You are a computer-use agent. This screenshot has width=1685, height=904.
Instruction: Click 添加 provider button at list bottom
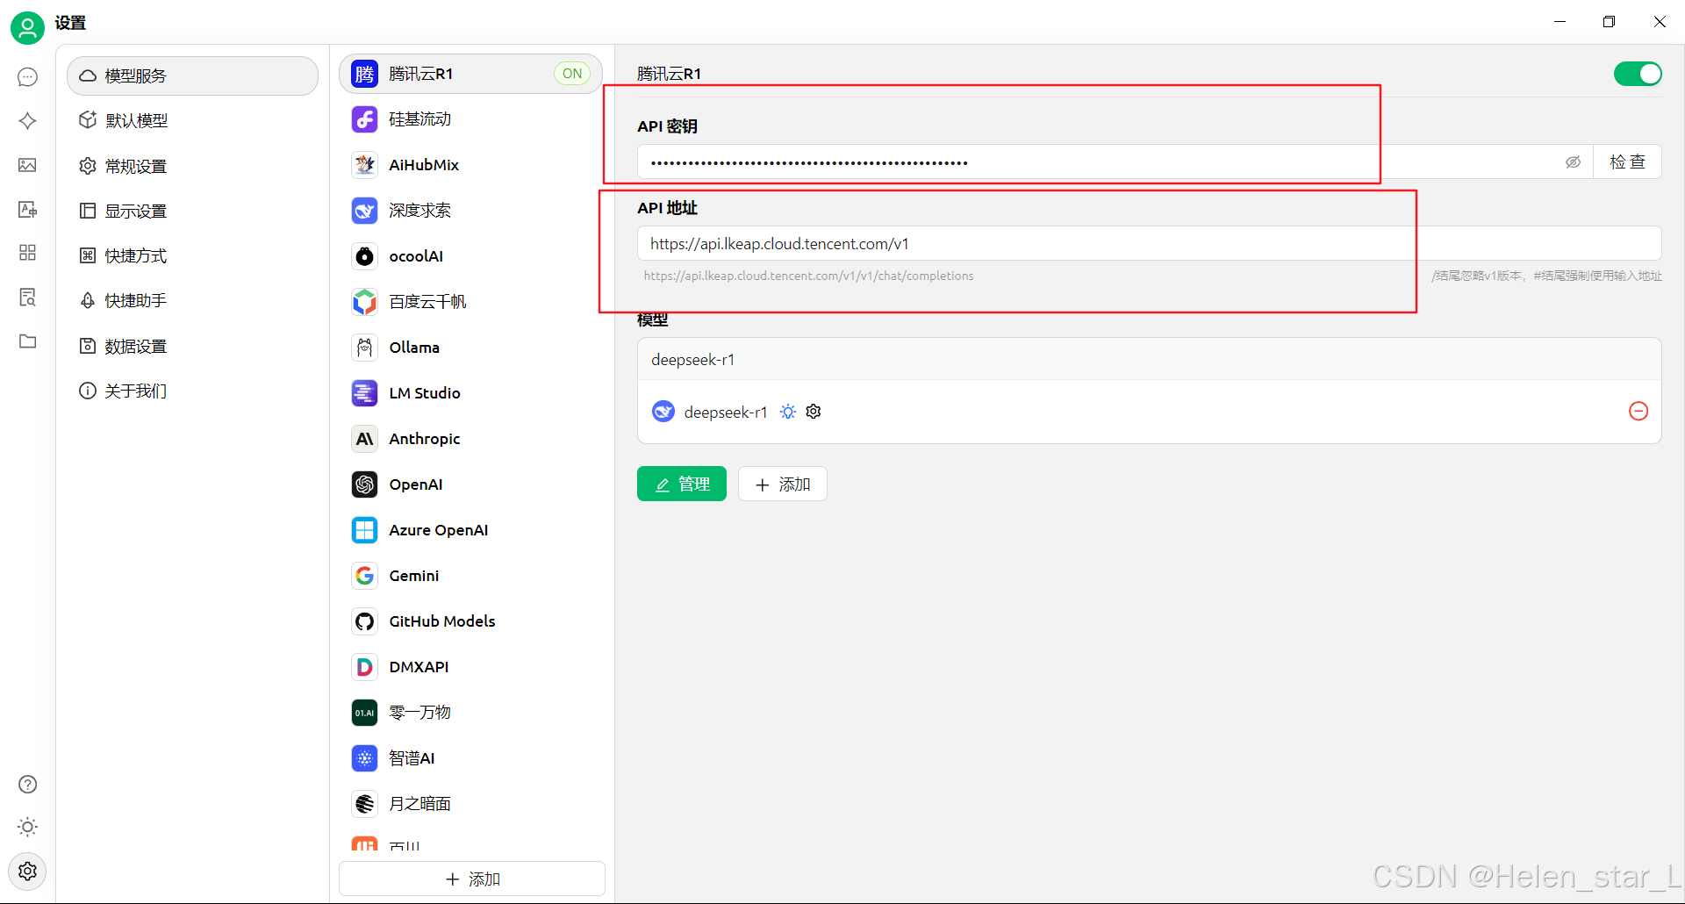pyautogui.click(x=472, y=879)
